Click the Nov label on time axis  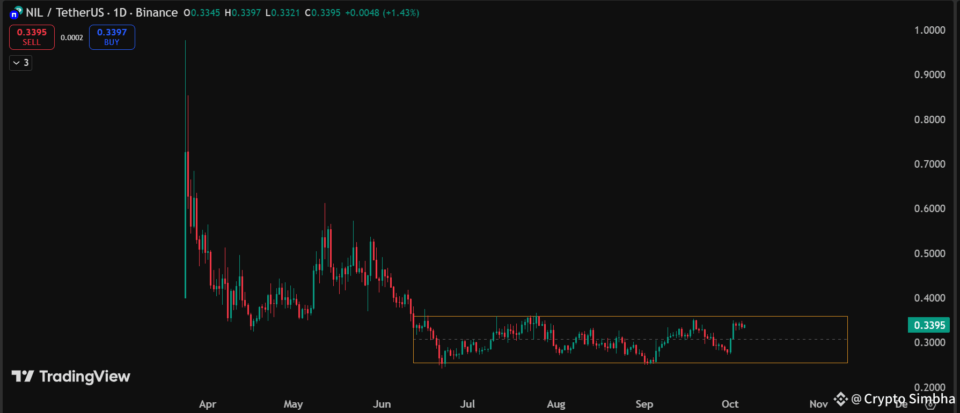(x=818, y=404)
